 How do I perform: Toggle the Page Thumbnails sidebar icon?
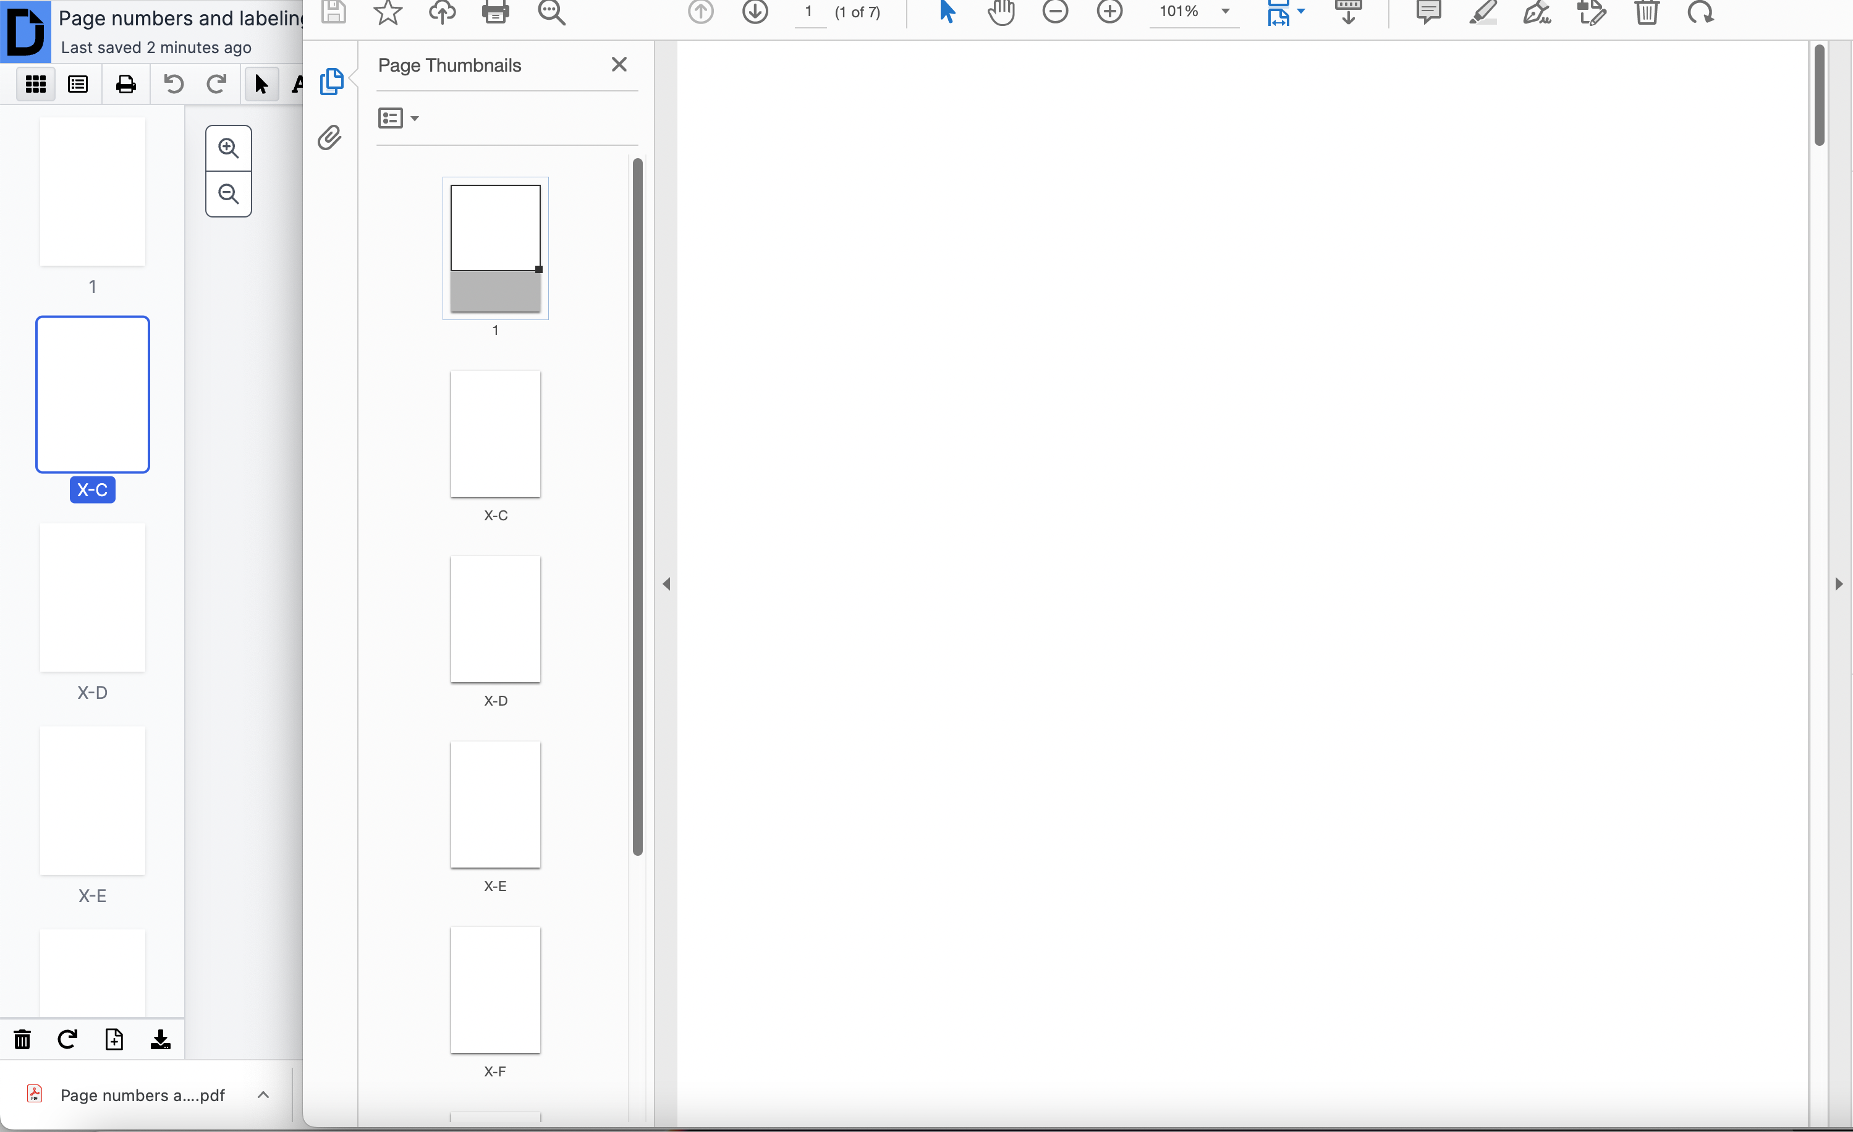332,81
